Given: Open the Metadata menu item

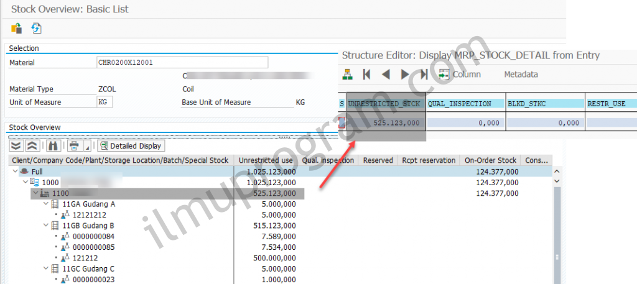Looking at the screenshot, I should pos(521,75).
